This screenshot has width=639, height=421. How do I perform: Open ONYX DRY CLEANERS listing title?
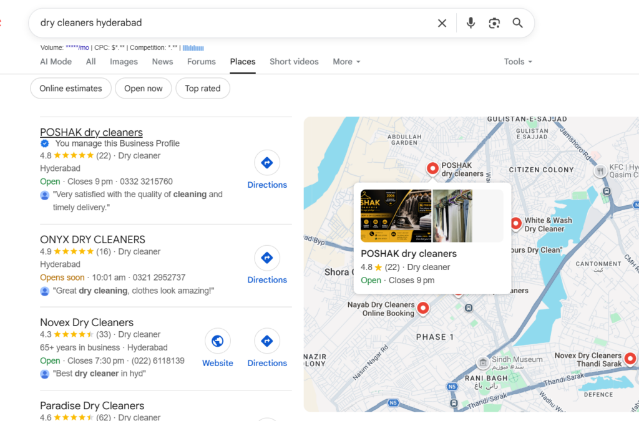[x=92, y=240]
